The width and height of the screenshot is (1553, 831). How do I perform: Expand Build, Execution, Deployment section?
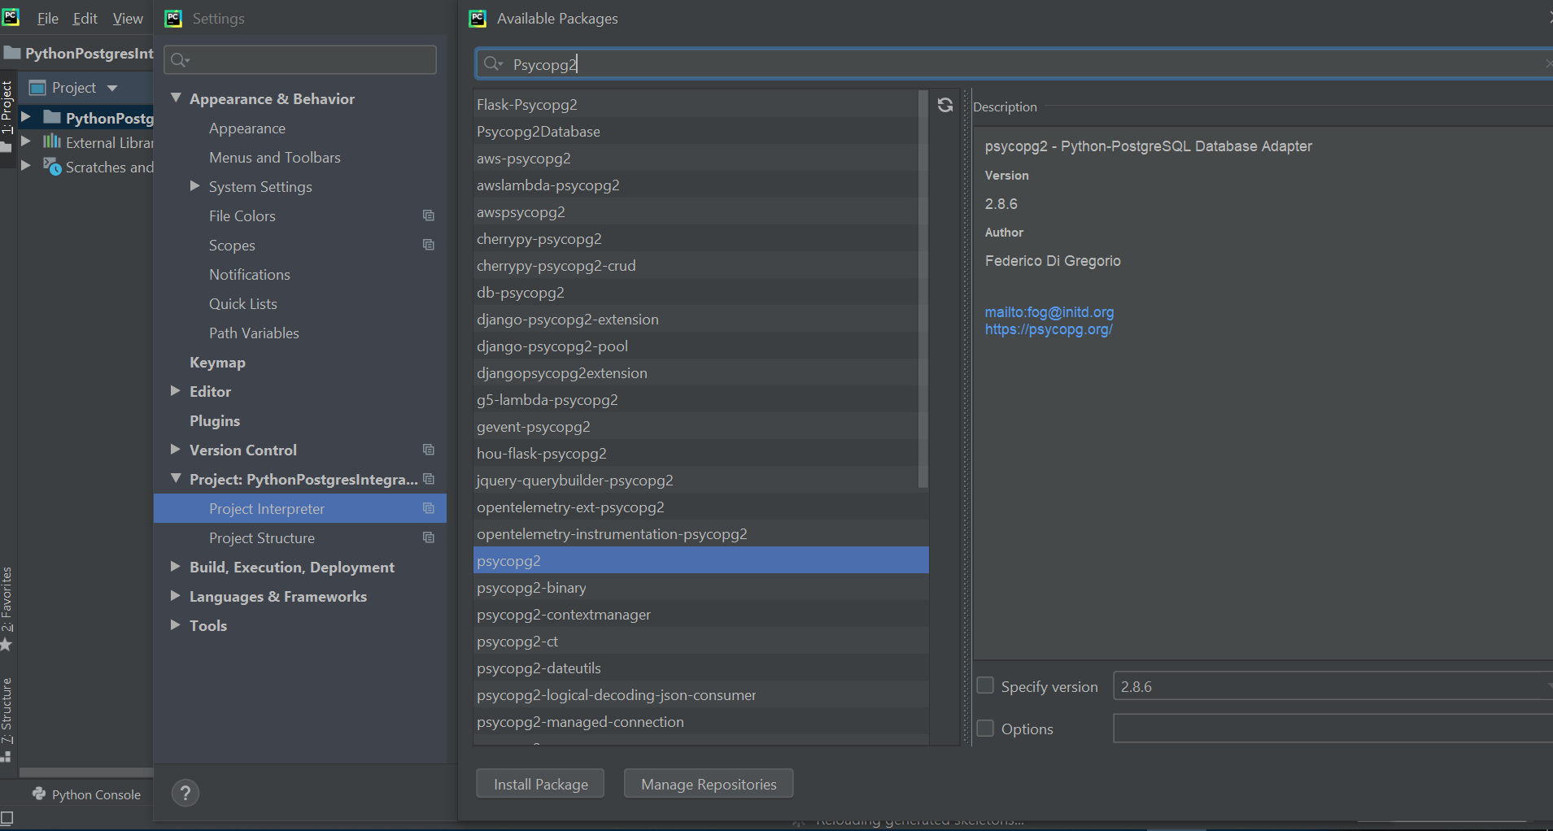click(x=175, y=567)
